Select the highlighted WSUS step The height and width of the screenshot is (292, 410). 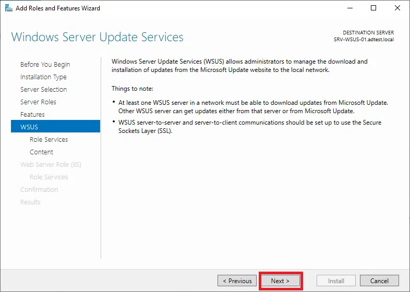coord(29,127)
